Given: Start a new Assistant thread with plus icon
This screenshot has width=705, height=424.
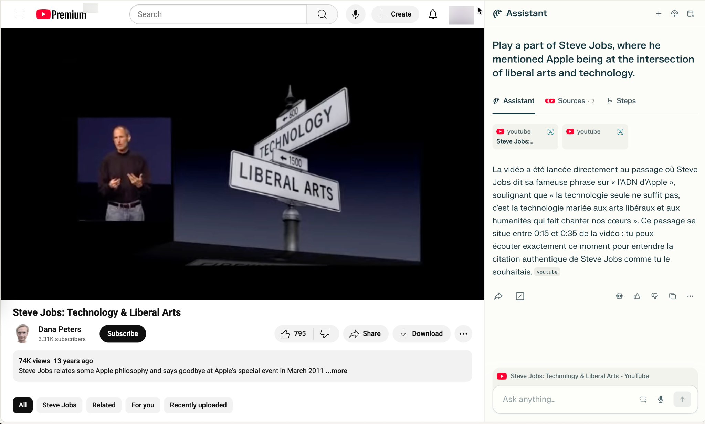Looking at the screenshot, I should tap(659, 13).
